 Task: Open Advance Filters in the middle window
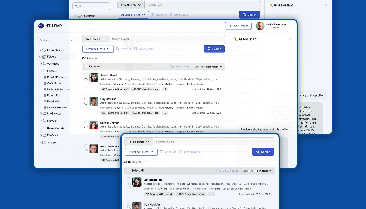(x=98, y=49)
